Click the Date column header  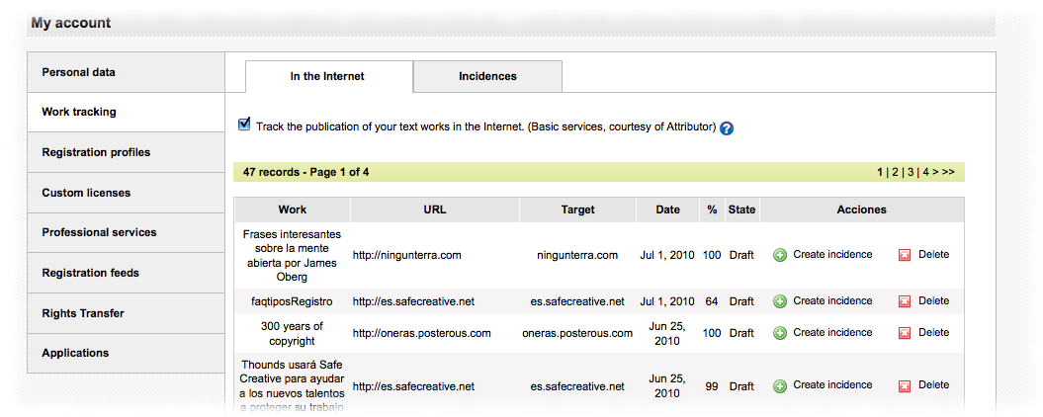pyautogui.click(x=667, y=209)
